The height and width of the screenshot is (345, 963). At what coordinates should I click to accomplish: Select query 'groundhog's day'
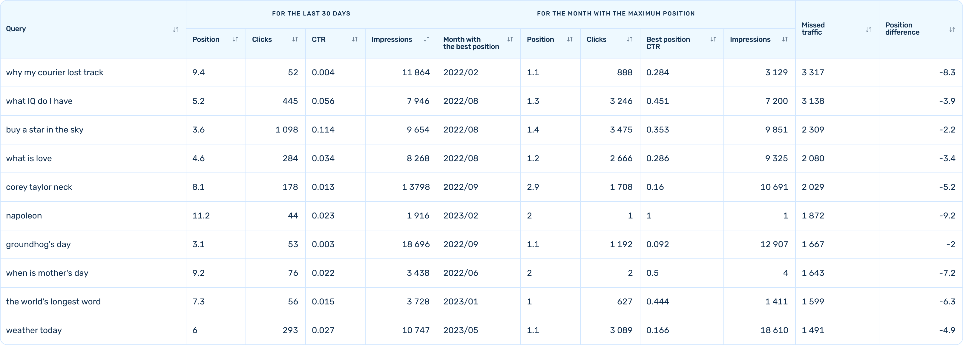click(38, 244)
